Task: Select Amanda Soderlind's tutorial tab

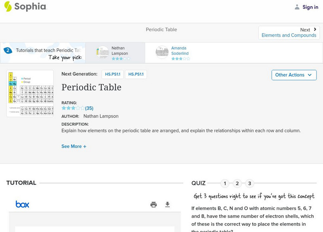Action: pyautogui.click(x=180, y=53)
